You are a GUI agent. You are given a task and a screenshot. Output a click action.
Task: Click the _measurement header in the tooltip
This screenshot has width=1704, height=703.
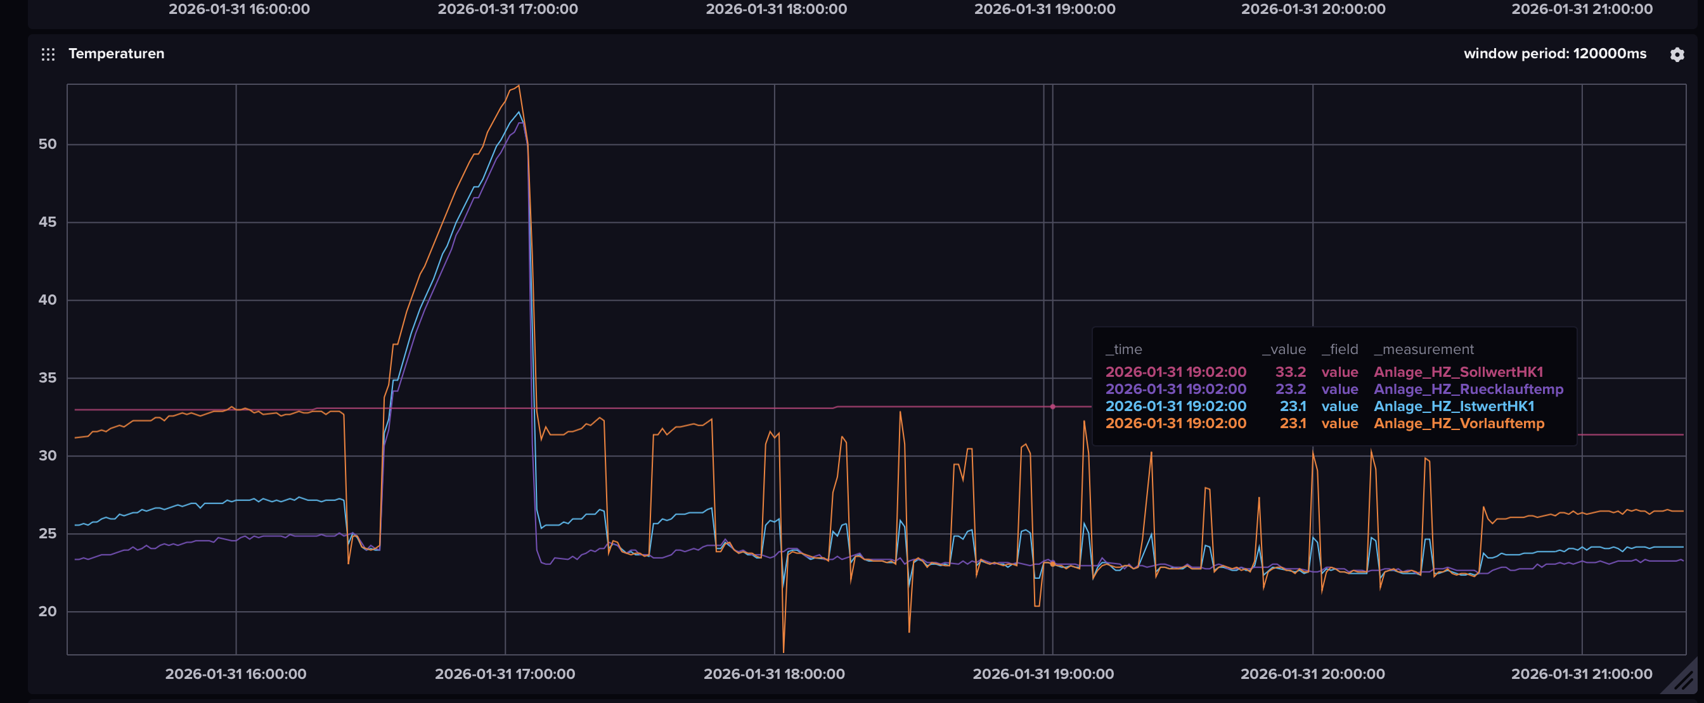point(1423,349)
